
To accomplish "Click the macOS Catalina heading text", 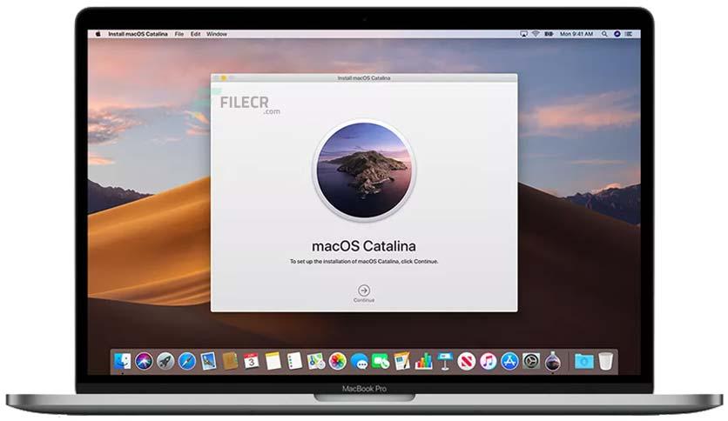I will click(363, 246).
